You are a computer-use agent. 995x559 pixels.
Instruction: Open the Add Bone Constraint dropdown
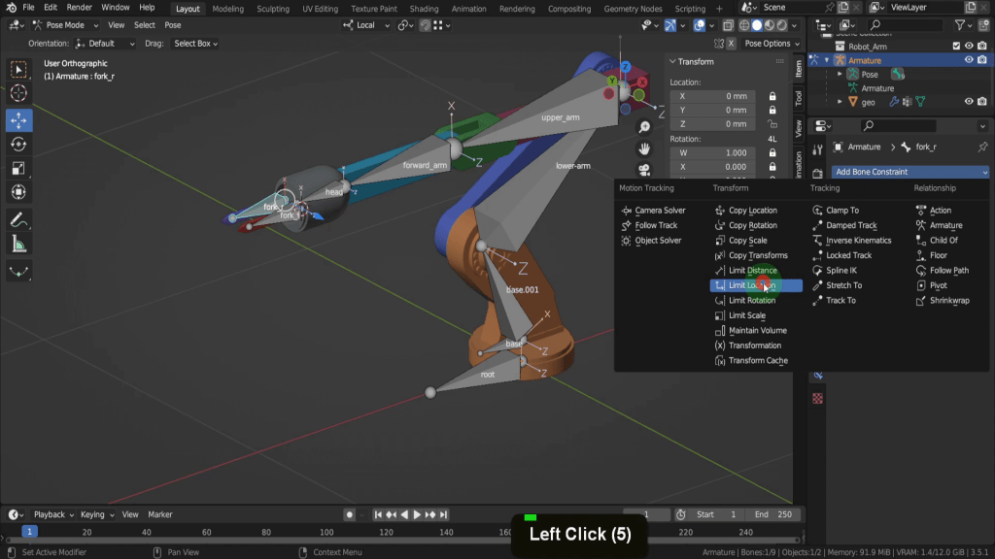pos(910,172)
